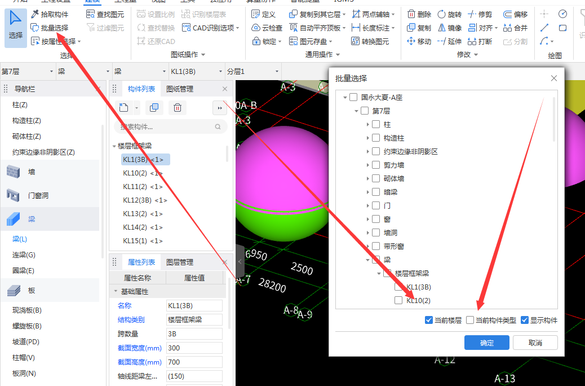Image resolution: width=585 pixels, height=386 pixels.
Task: Click the 延伸 tool
Action: click(x=450, y=41)
